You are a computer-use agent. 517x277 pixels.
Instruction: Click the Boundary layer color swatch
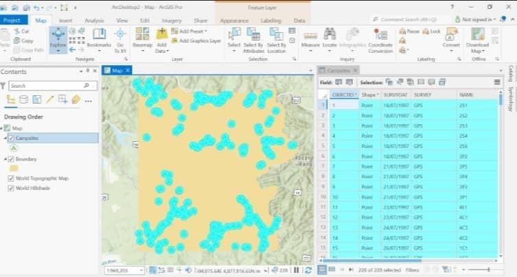pyautogui.click(x=14, y=169)
